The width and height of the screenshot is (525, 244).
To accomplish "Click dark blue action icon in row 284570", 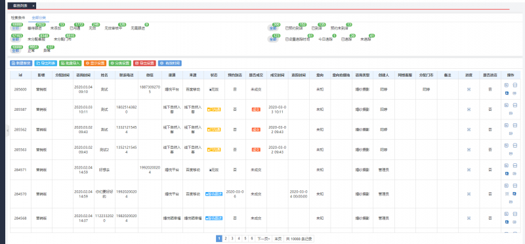I will (x=514, y=193).
